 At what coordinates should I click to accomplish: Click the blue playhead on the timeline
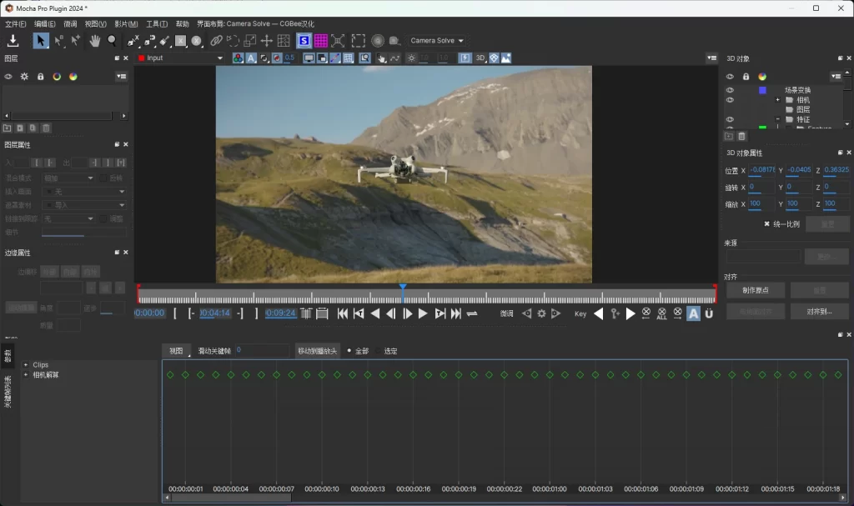point(403,288)
